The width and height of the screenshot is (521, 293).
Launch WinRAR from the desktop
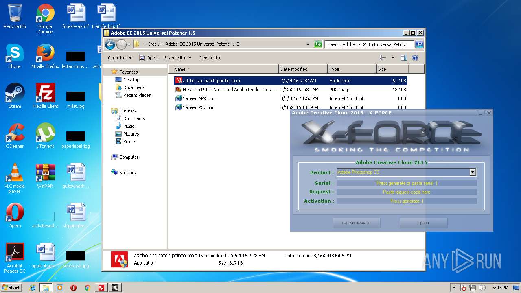click(45, 176)
